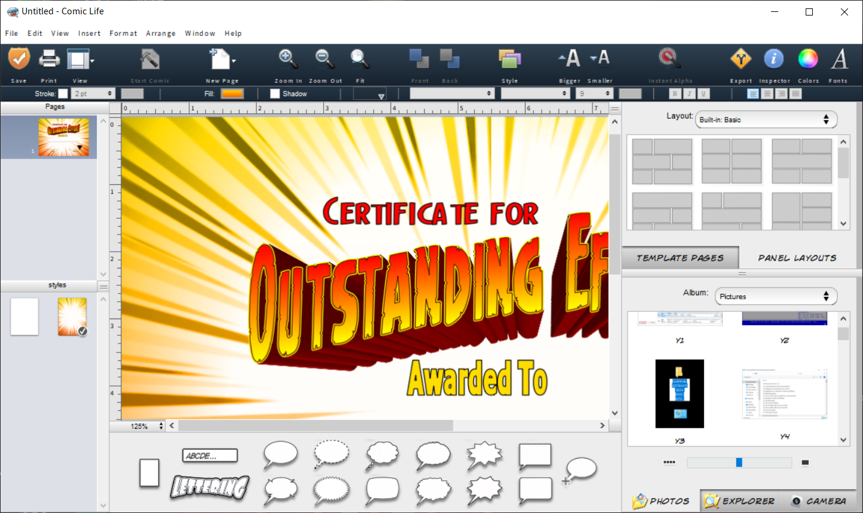Switch to the Template Pages tab
Image resolution: width=863 pixels, height=513 pixels.
[680, 258]
